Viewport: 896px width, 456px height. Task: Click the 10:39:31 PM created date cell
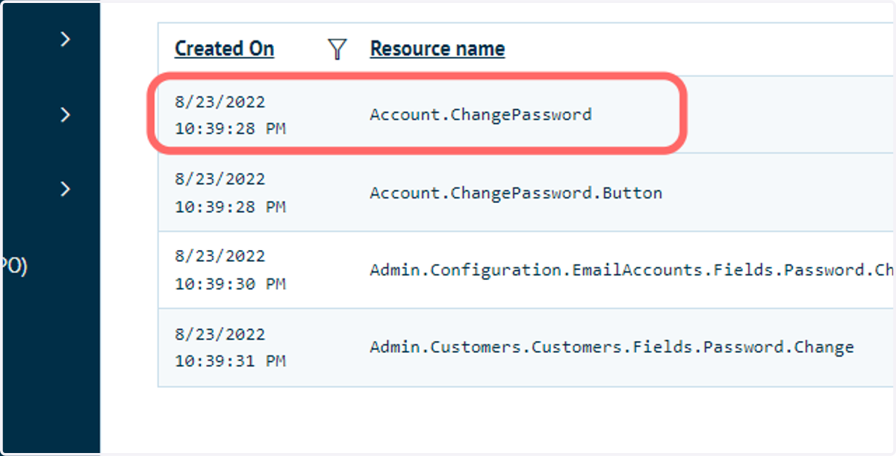(x=230, y=348)
